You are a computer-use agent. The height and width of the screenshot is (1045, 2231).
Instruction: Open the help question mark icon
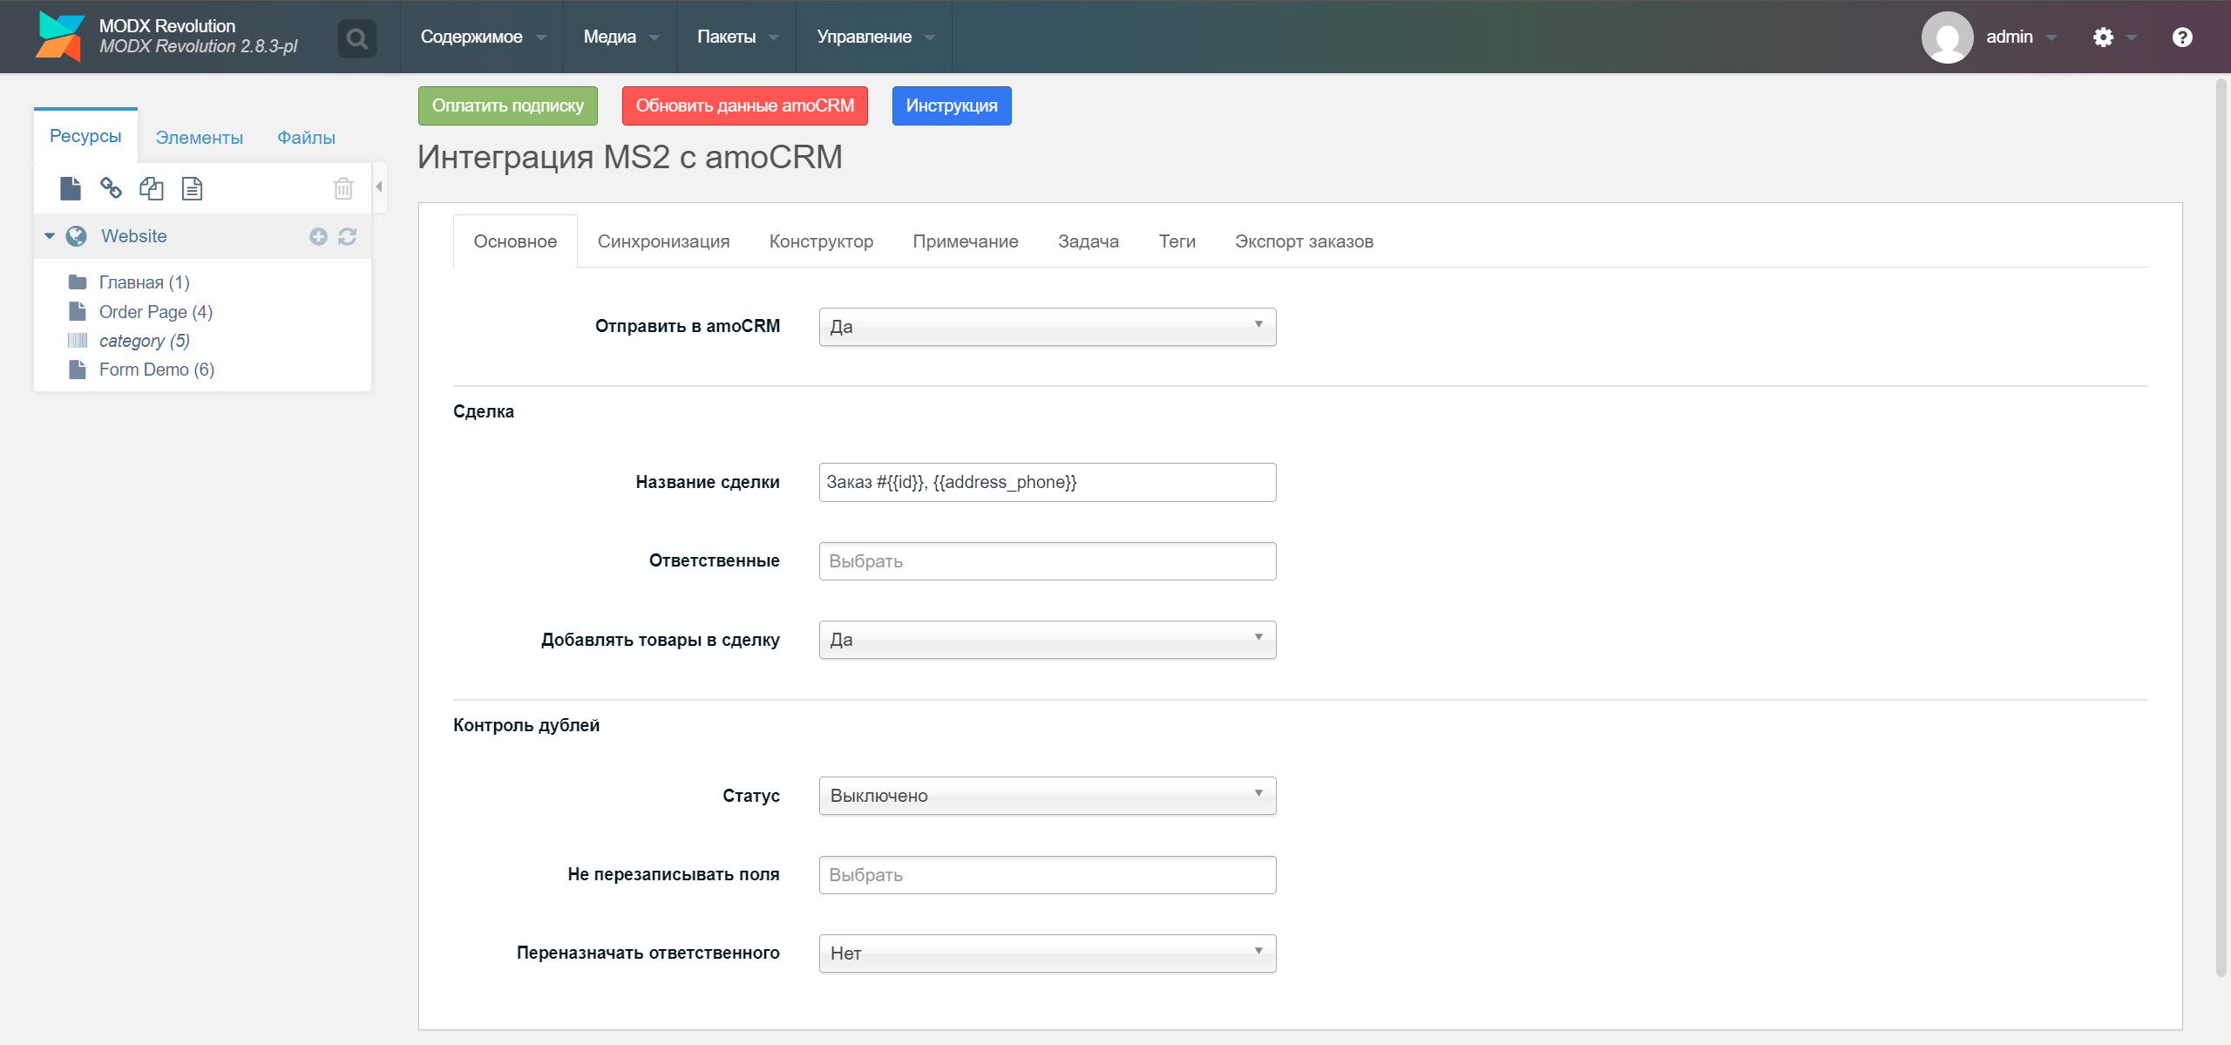tap(2181, 37)
